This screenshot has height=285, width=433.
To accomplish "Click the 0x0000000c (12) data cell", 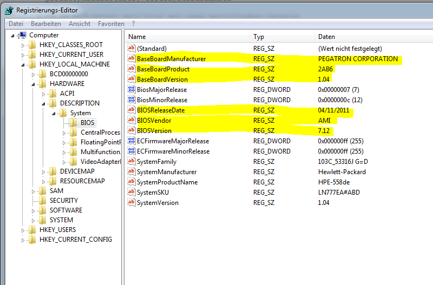I will point(340,100).
